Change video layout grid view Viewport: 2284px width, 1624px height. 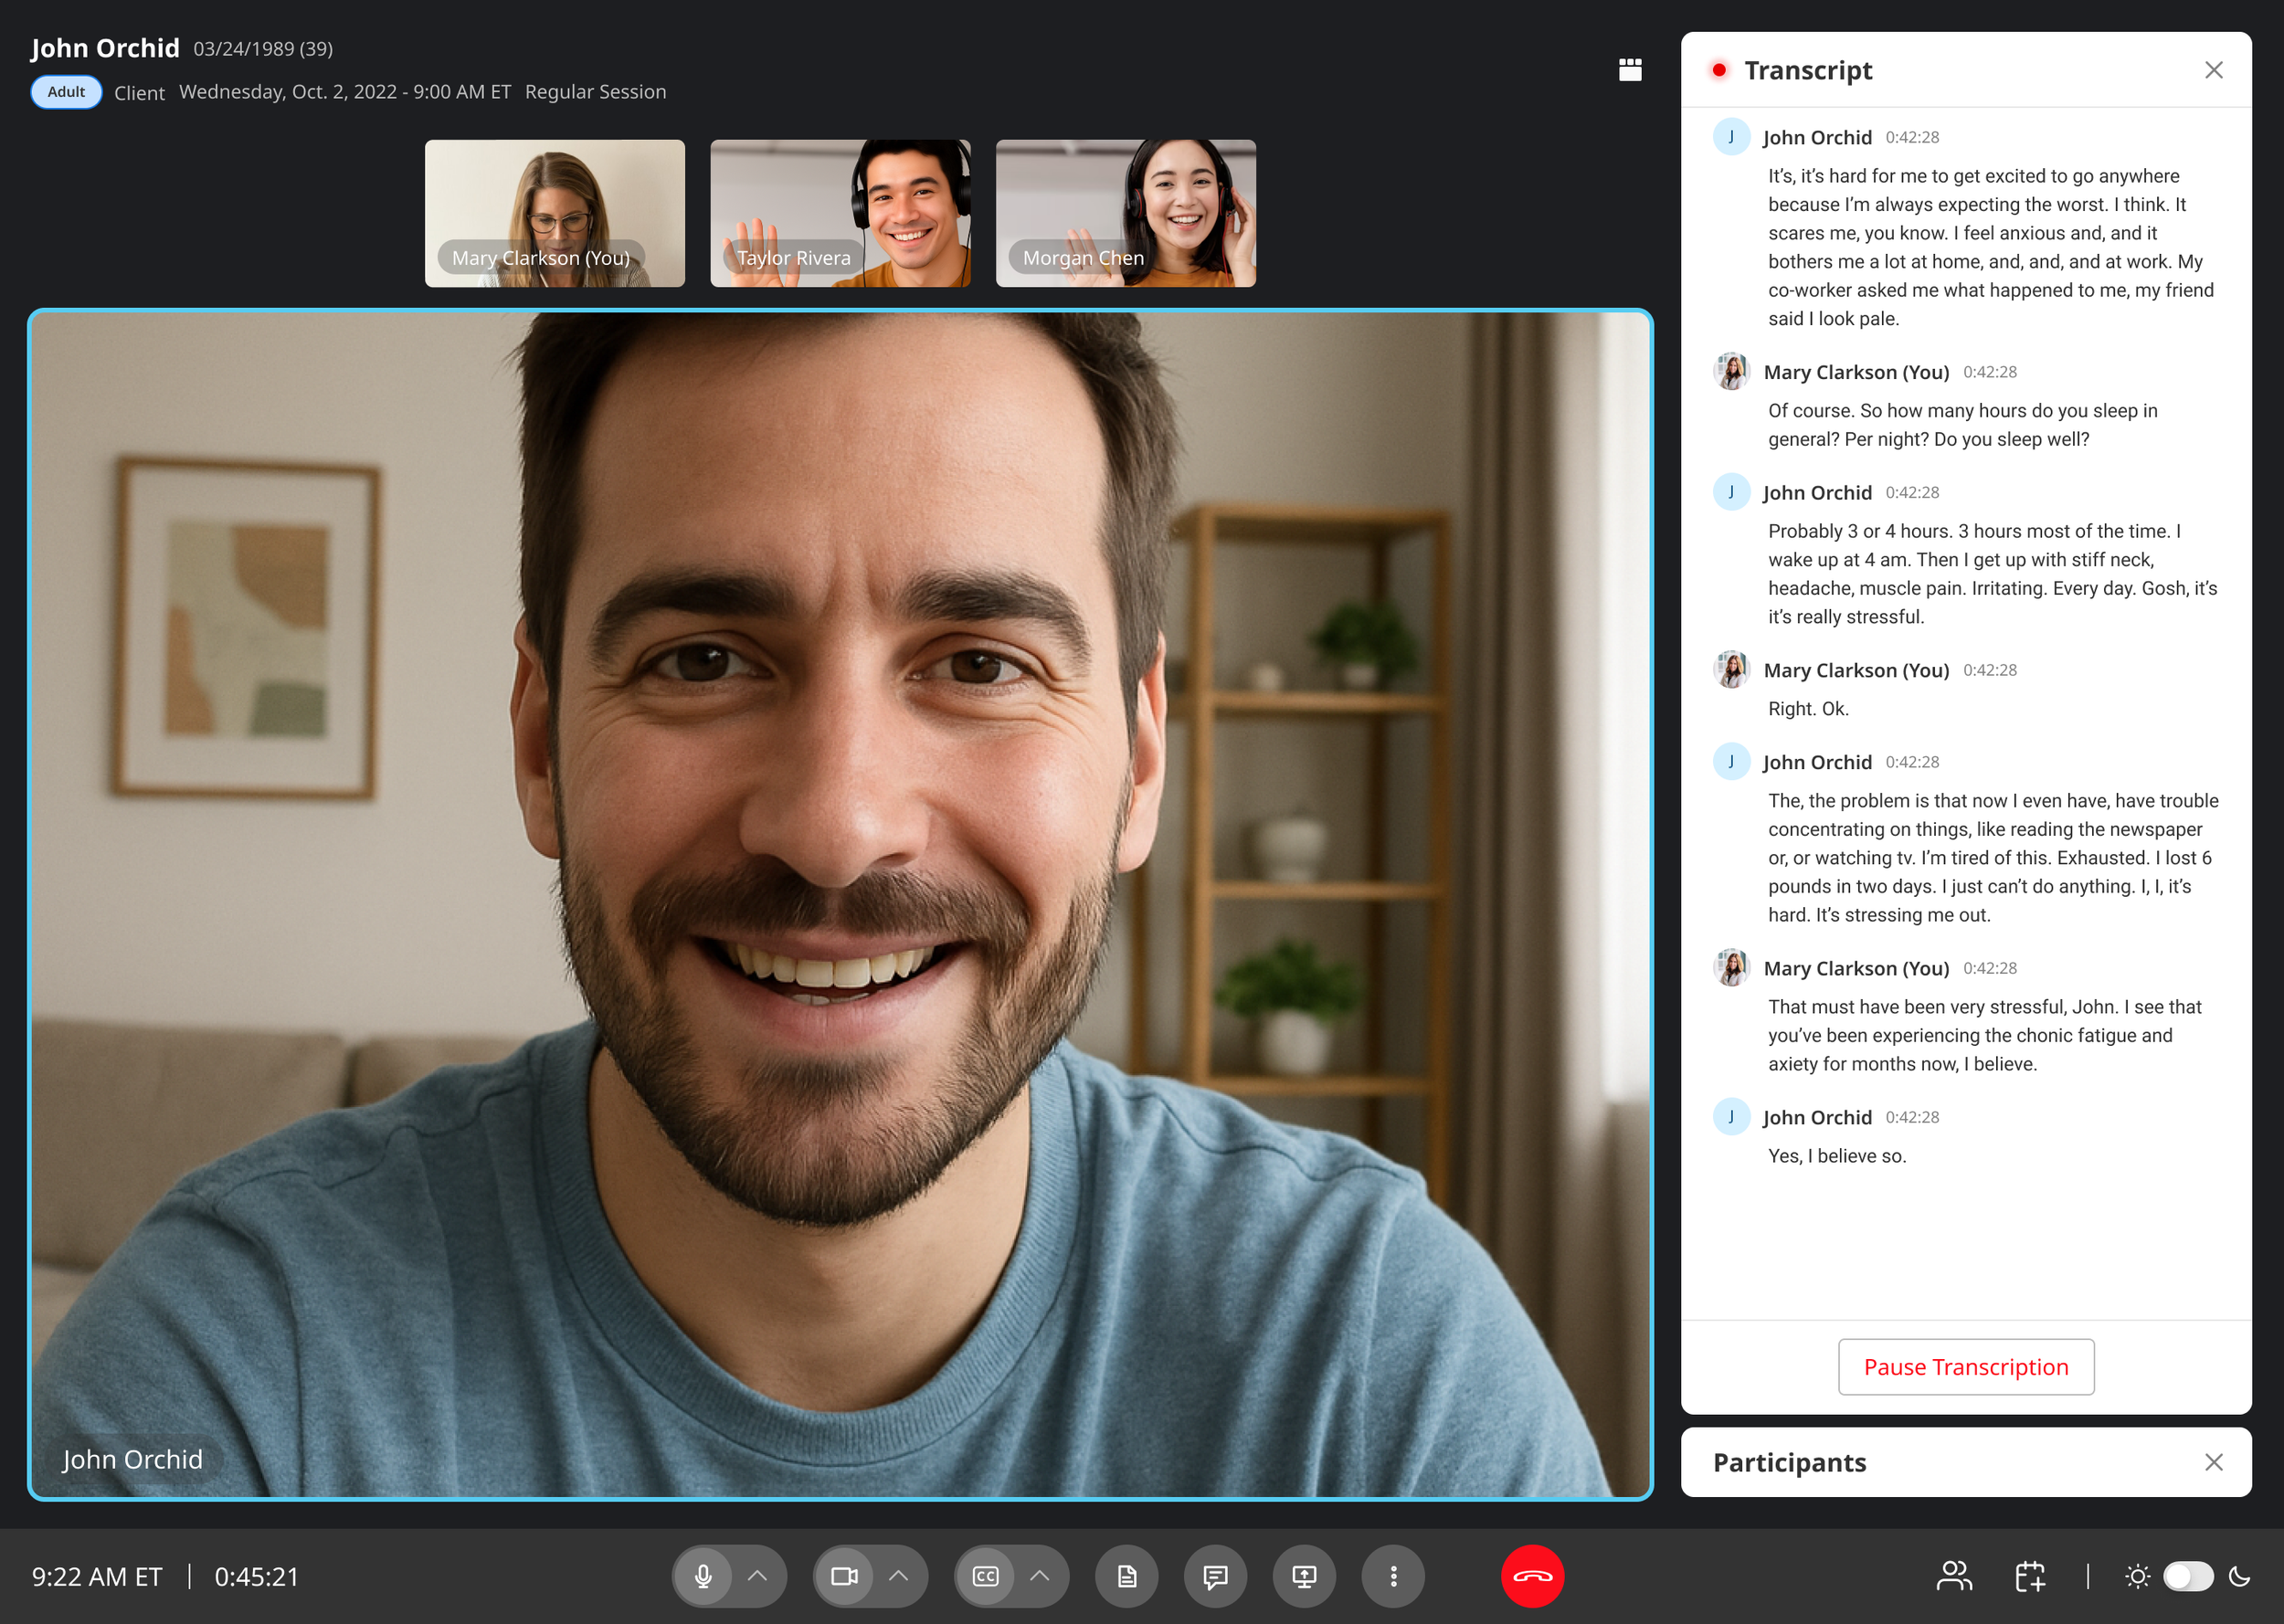click(1630, 69)
